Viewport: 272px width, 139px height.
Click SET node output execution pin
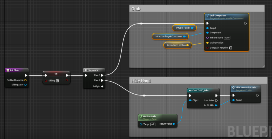tap(67, 75)
